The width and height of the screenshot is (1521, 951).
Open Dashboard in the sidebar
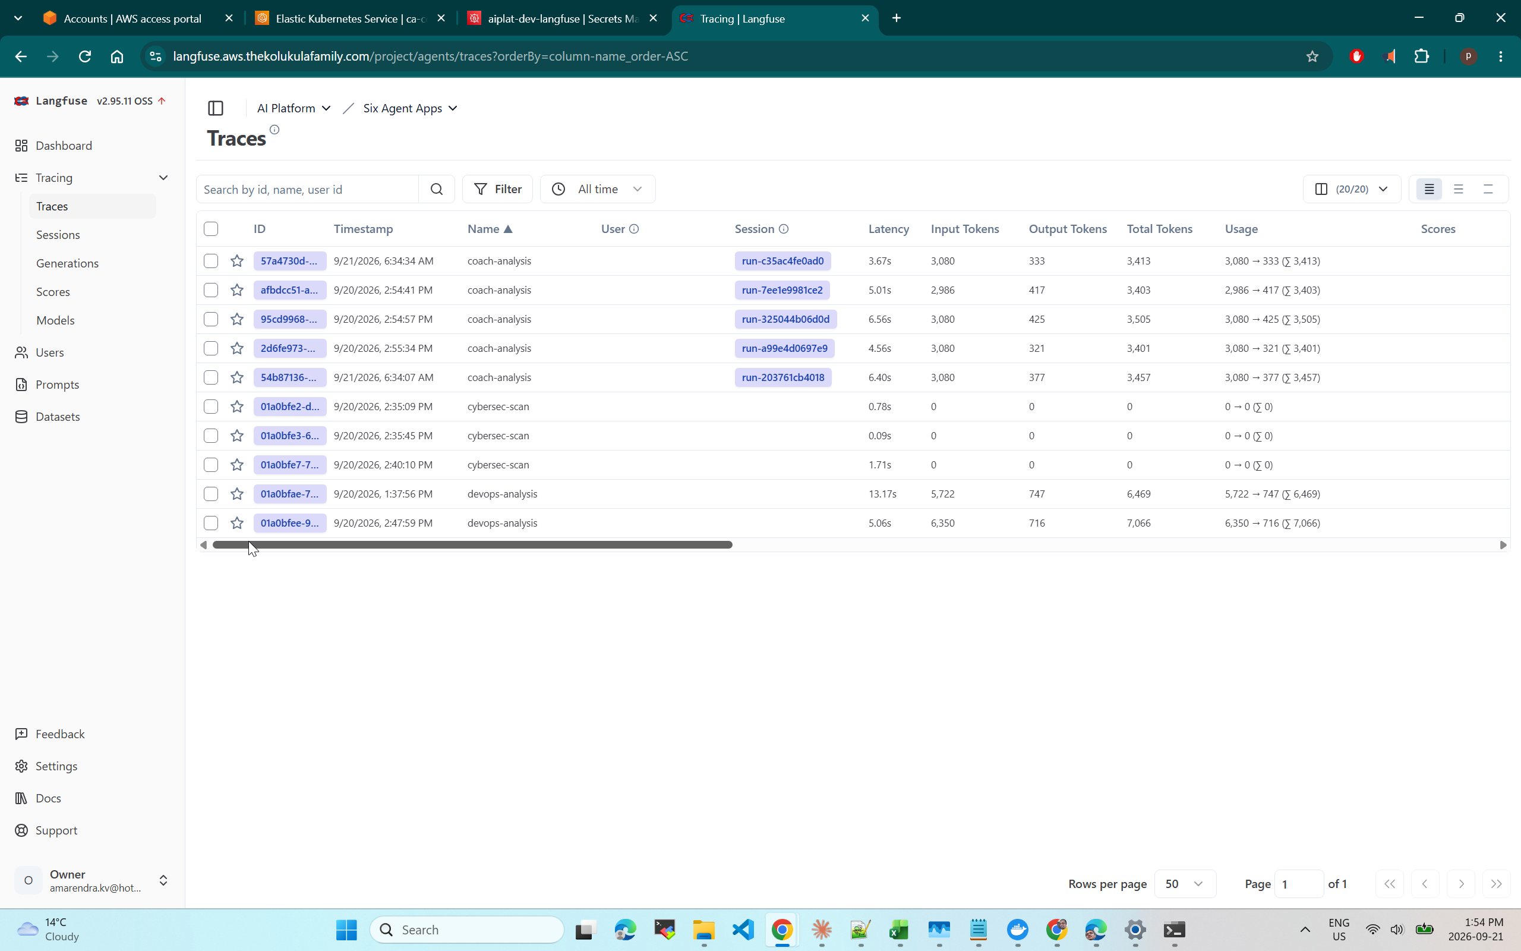click(x=64, y=146)
